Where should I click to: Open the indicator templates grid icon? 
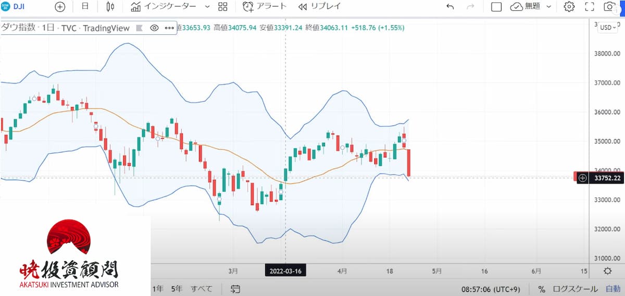(223, 7)
